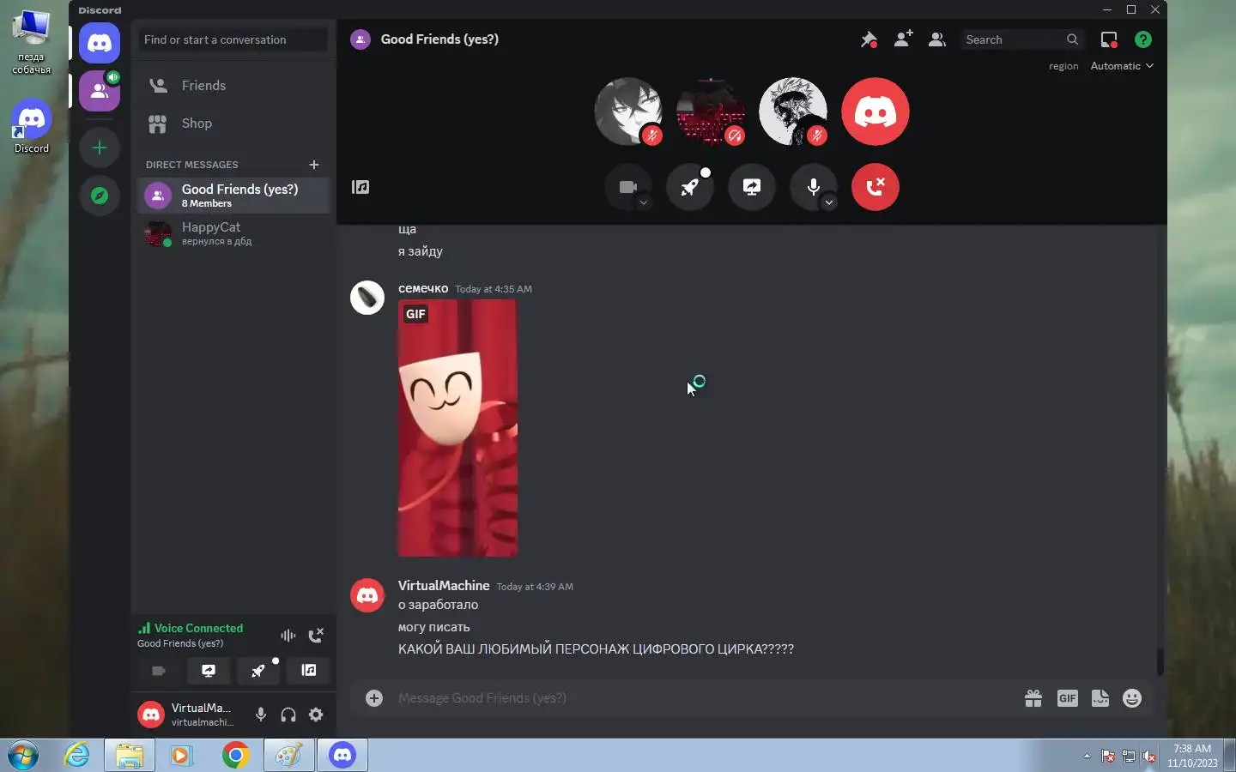Add friends to the group DM
The height and width of the screenshot is (772, 1236).
(903, 39)
